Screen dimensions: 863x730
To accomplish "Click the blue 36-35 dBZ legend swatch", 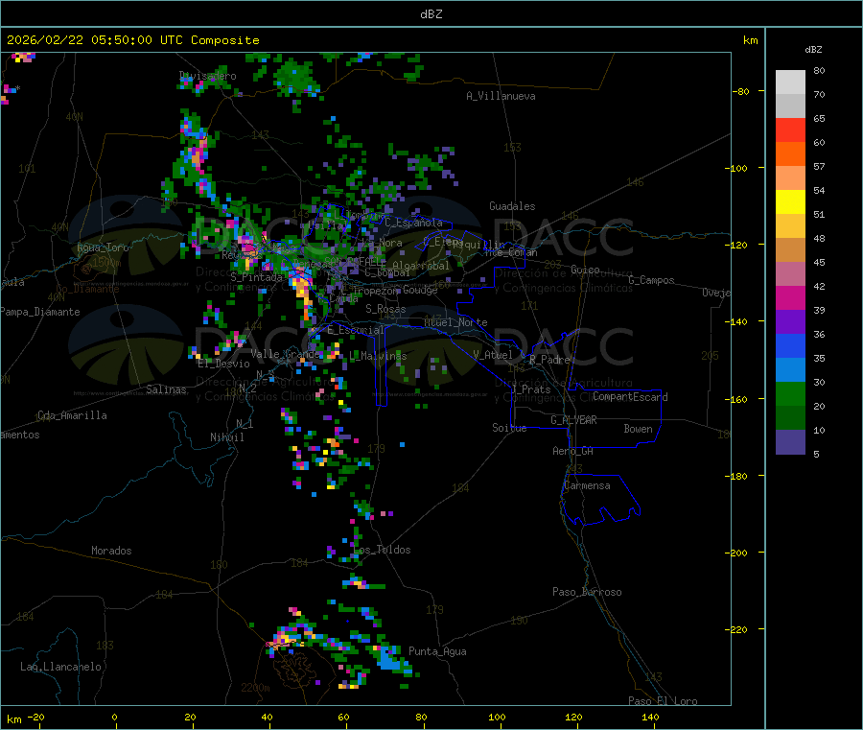I will click(790, 345).
